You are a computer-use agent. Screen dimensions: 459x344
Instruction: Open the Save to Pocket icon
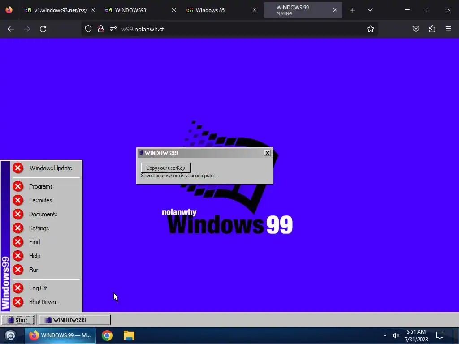coord(416,29)
